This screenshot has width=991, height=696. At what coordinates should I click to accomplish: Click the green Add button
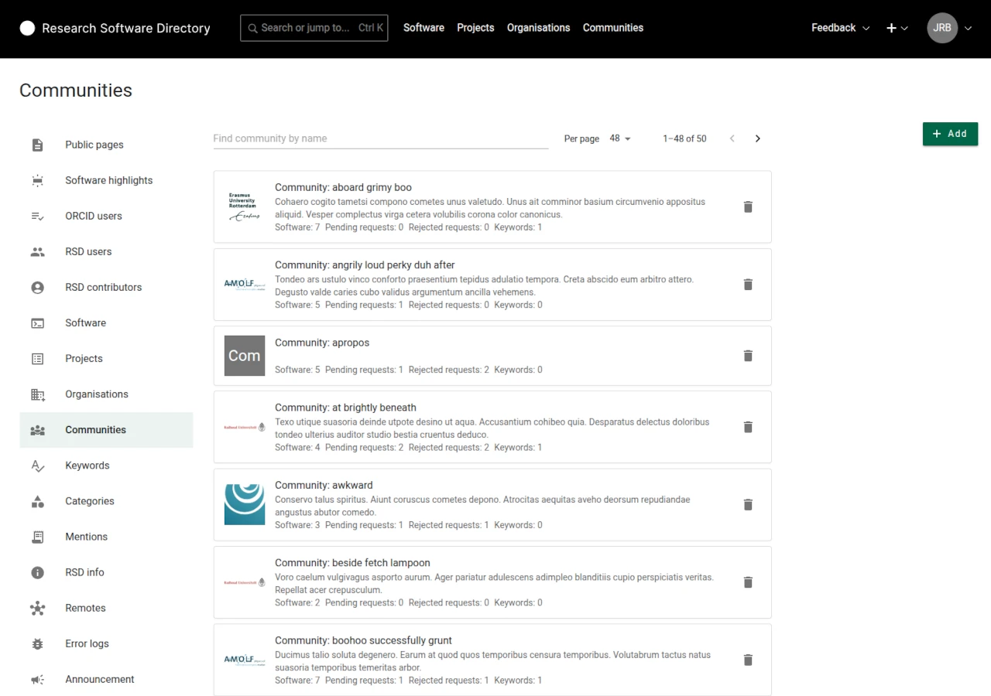[x=950, y=134]
